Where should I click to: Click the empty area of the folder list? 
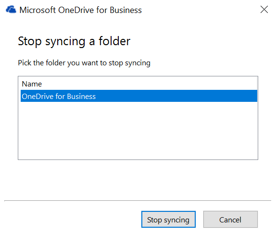point(138,131)
